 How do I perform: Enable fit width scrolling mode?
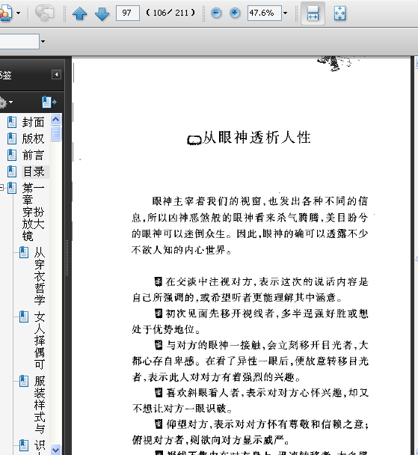[313, 13]
